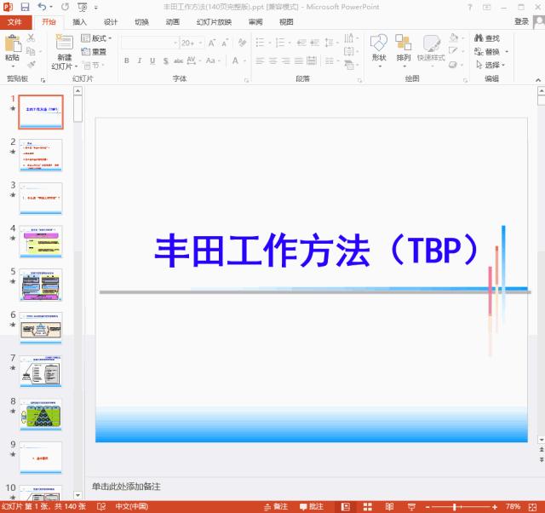
Task: Switch to Reading view icon in status bar
Action: (x=390, y=507)
